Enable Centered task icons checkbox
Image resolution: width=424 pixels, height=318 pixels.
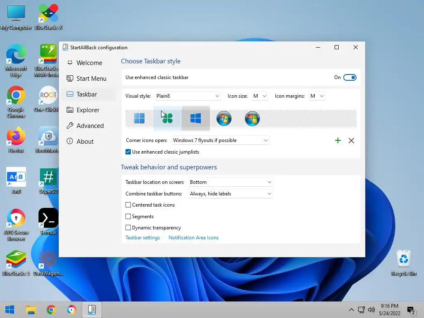point(128,205)
